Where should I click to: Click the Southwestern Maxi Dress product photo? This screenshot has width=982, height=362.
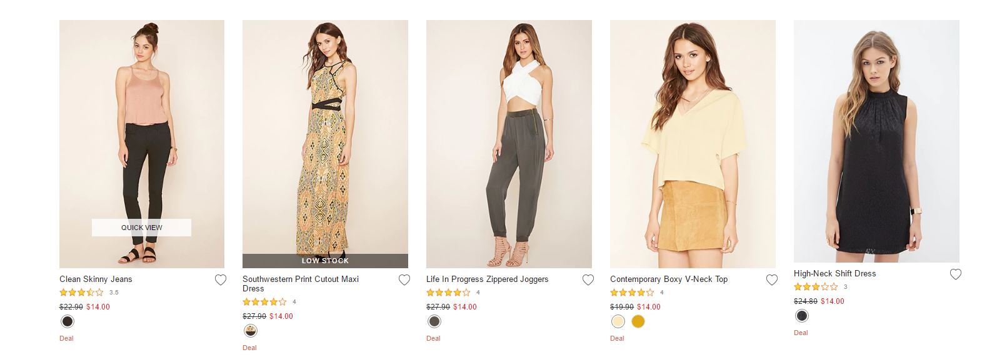tap(325, 138)
